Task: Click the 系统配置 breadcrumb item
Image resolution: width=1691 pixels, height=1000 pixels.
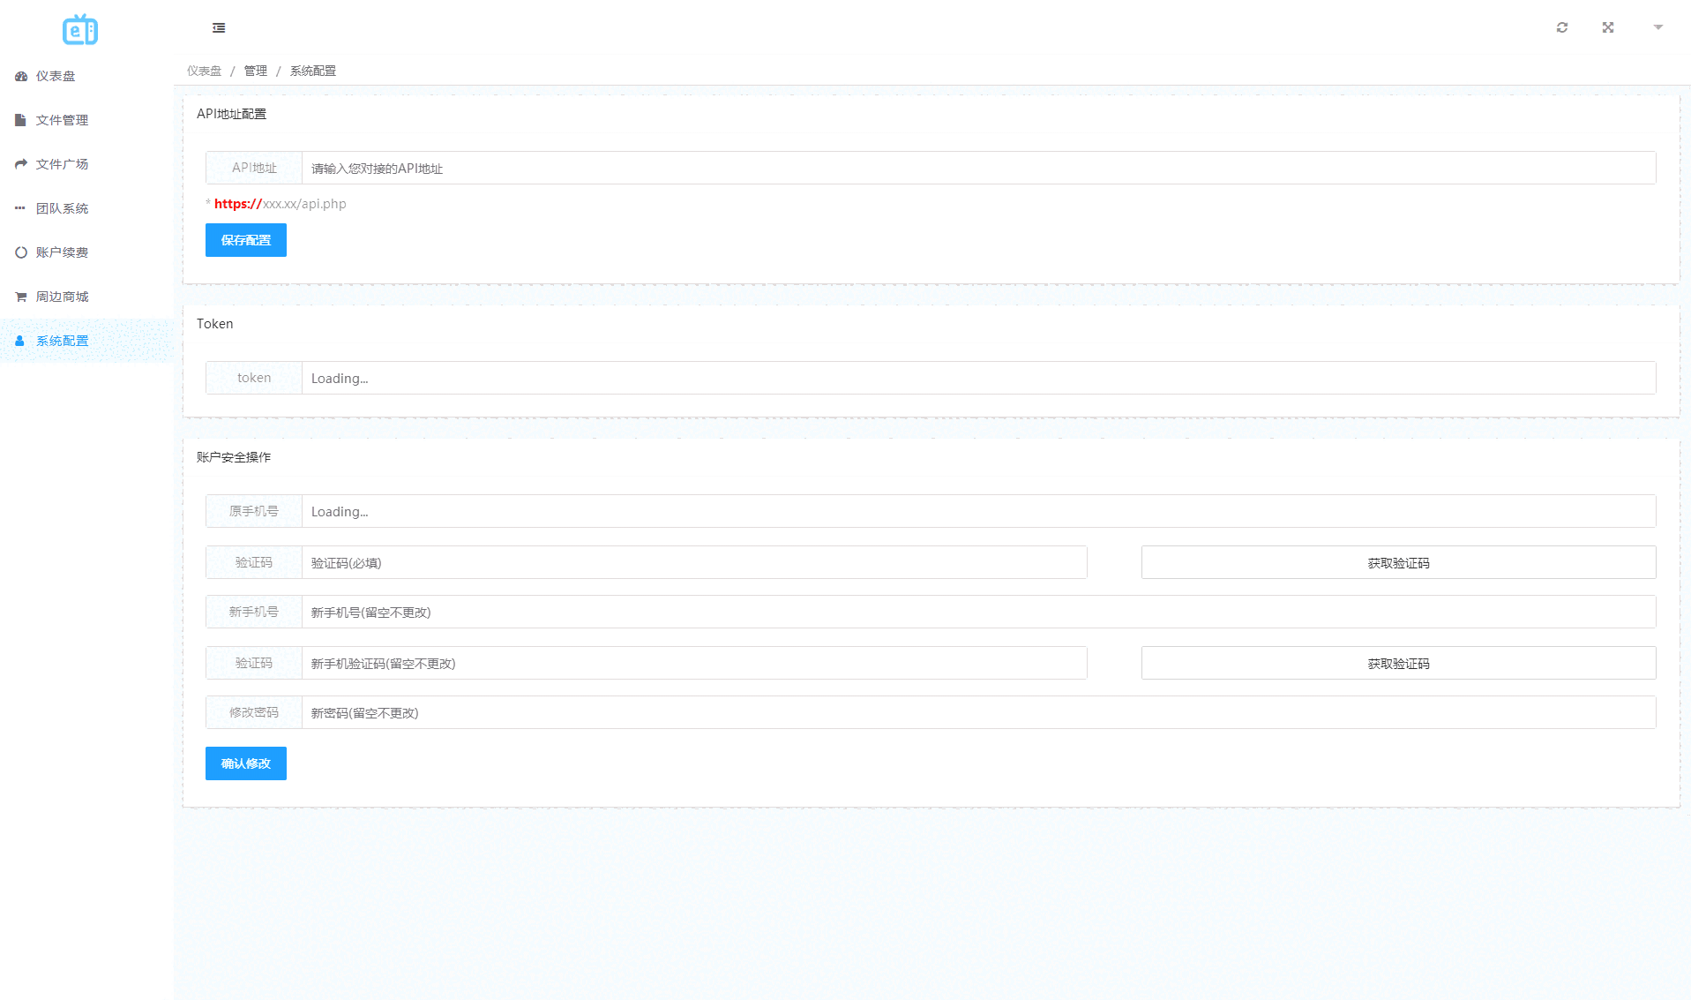Action: point(313,71)
